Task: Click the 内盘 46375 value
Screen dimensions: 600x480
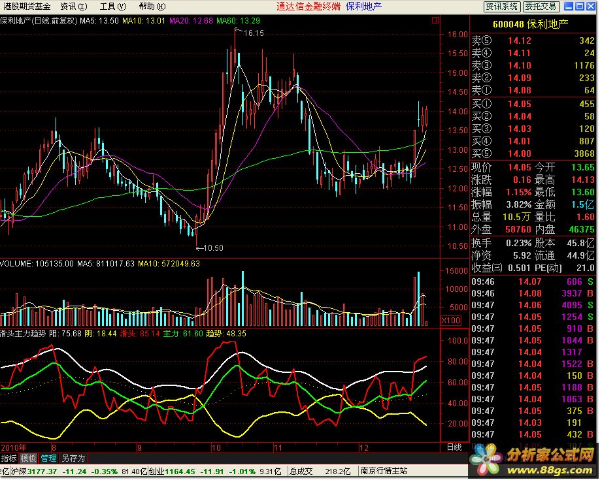Action: [x=582, y=229]
